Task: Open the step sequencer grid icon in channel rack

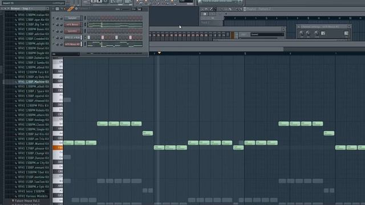Action: point(57,9)
